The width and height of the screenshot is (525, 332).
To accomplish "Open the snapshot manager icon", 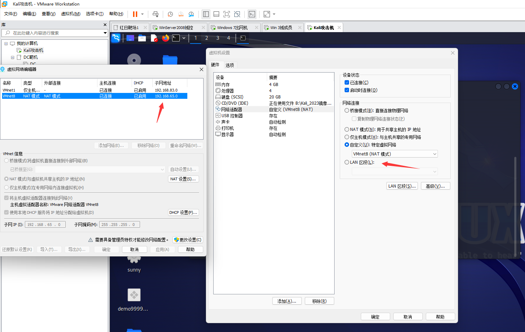I will pos(191,14).
